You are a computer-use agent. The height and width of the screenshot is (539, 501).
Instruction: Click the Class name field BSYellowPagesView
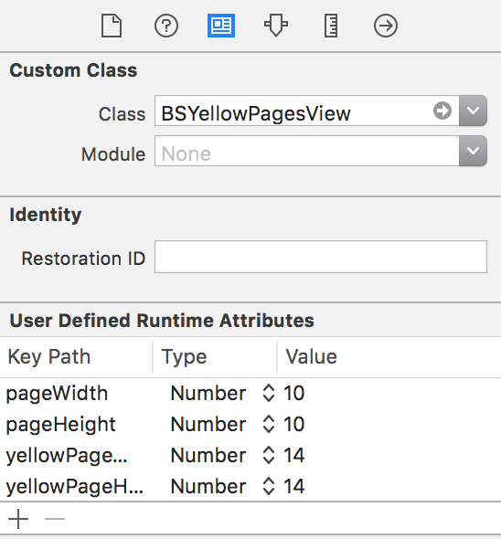click(306, 111)
